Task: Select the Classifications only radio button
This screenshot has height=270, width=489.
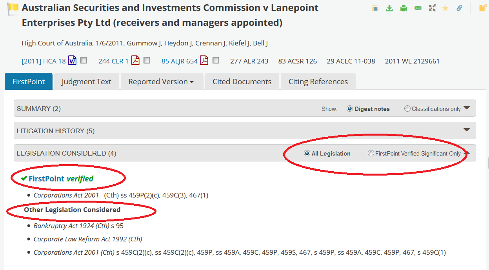Action: (407, 109)
